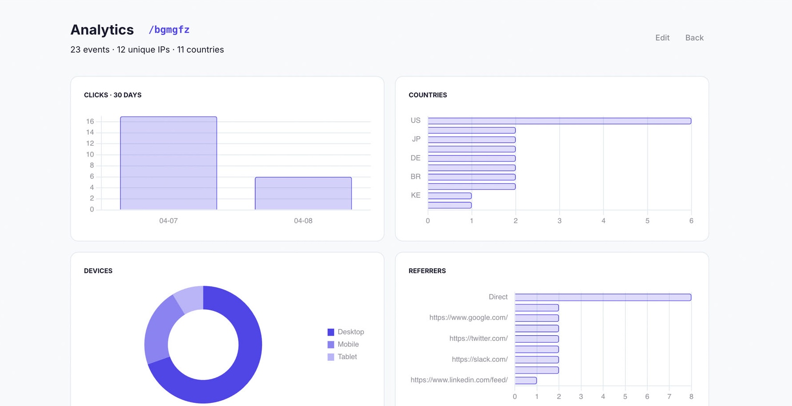Open the /bgmgfz link slug
Screen dimensions: 792x406
169,29
